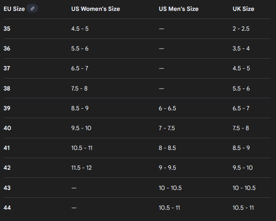Select EU size 44 row label

point(7,208)
